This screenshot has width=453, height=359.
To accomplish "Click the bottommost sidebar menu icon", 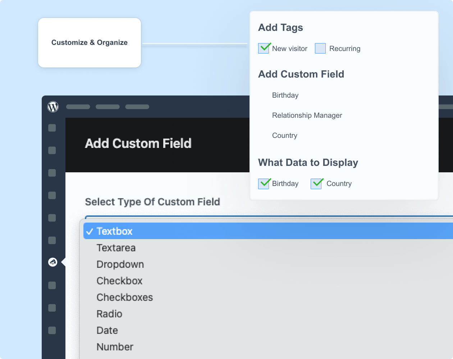I will coord(52,330).
